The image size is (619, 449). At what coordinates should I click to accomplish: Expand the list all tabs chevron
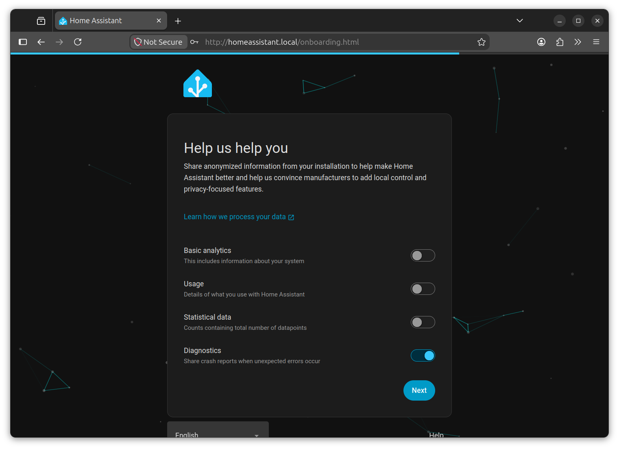(520, 20)
